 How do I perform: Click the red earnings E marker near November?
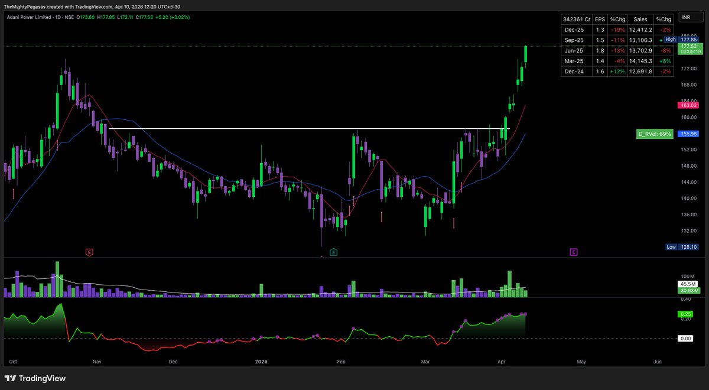coord(89,252)
